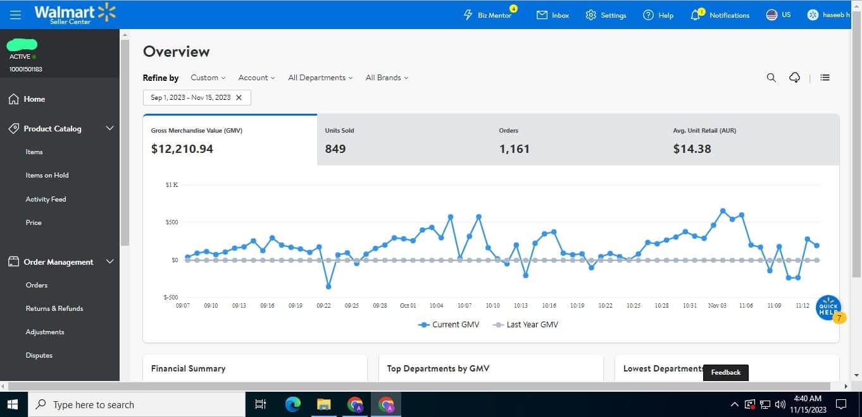Open Adjustments in sidebar
862x417 pixels.
point(45,332)
